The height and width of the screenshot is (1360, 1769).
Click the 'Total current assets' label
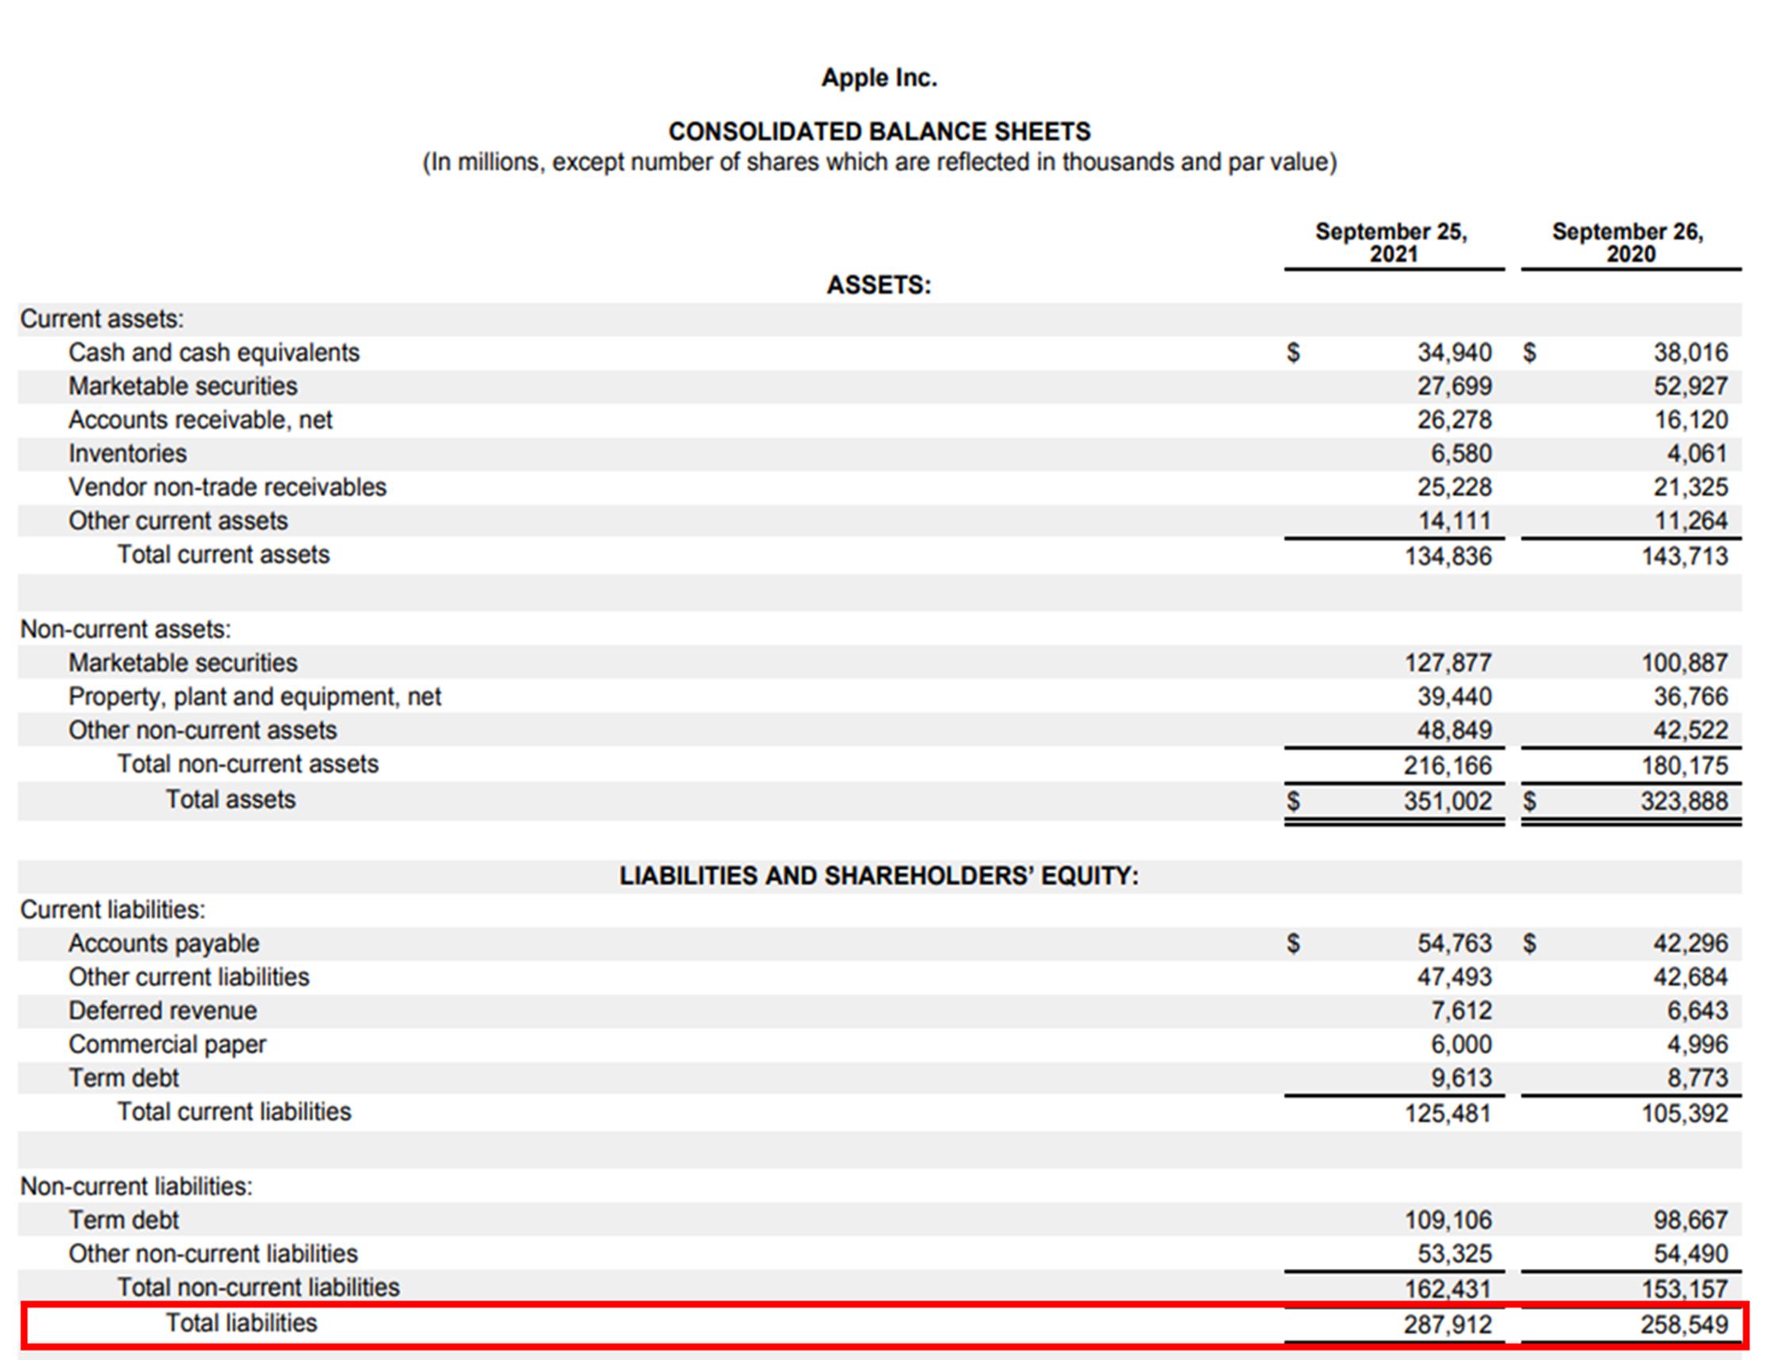[224, 555]
